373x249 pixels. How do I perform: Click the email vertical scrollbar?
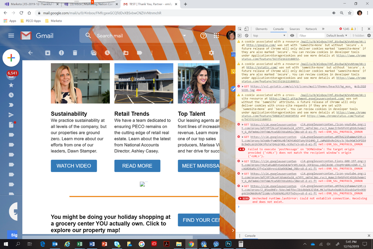[x=223, y=98]
